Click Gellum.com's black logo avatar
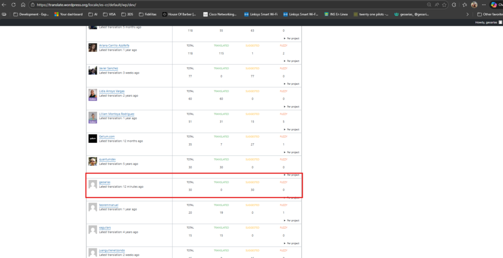The height and width of the screenshot is (258, 503). pos(92,139)
